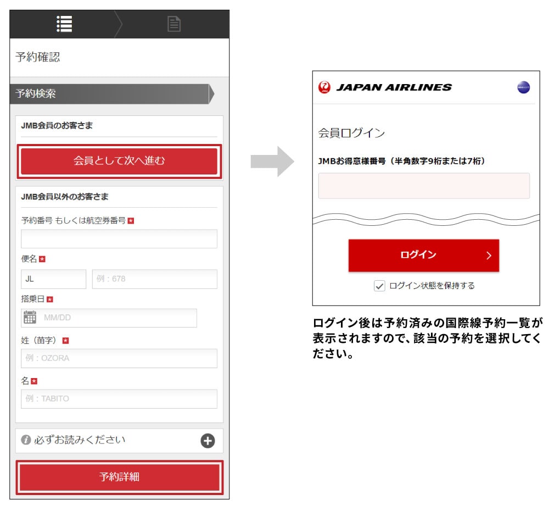This screenshot has width=549, height=511.
Task: Click the JMBお得意様番号 input field
Action: (423, 186)
